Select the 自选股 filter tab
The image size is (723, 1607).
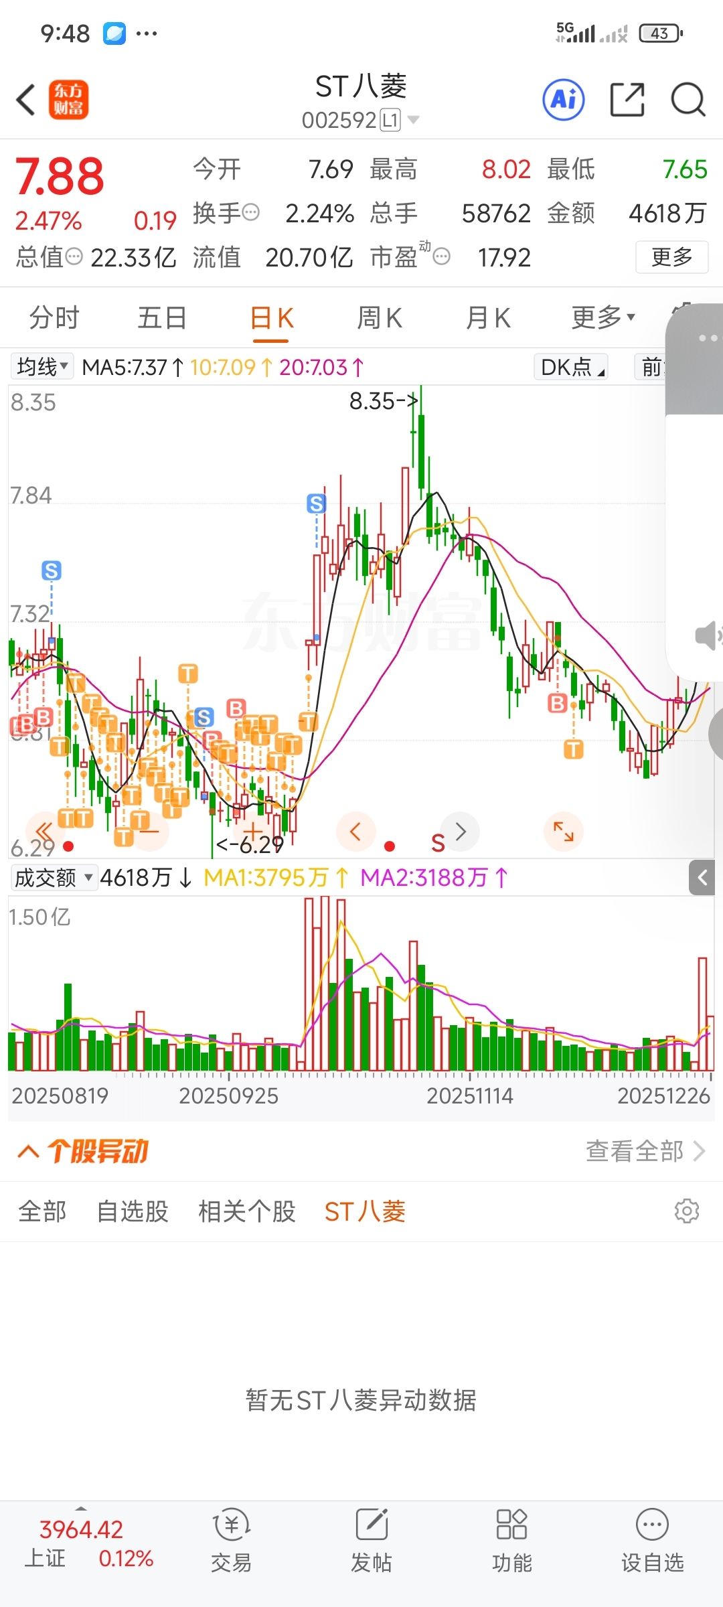click(x=133, y=1211)
